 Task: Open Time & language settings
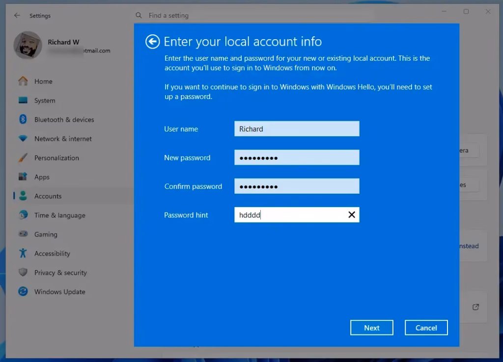point(59,215)
